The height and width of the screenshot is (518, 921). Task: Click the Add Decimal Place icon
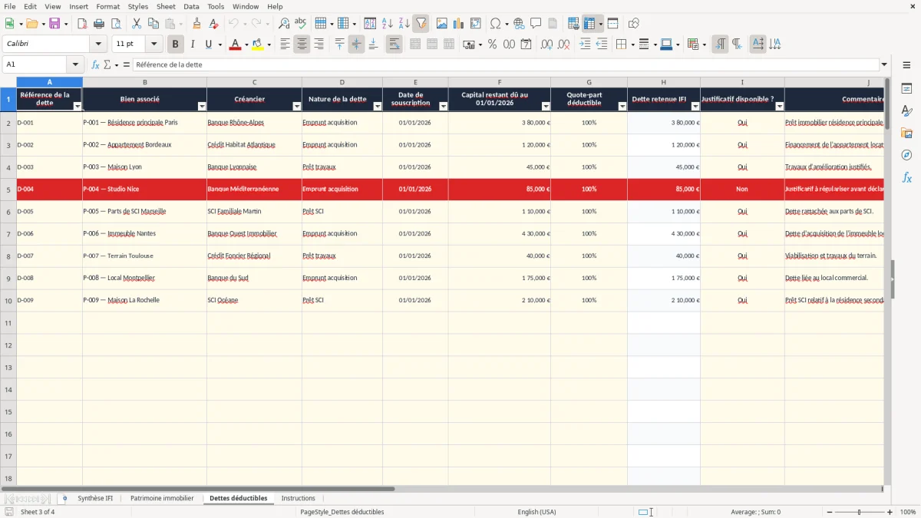point(546,45)
